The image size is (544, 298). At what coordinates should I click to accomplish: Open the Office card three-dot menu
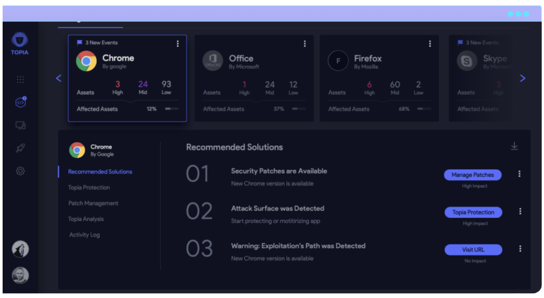(304, 43)
